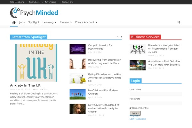Open Anxiety In The UK featured image
This screenshot has width=192, height=128.
(x=36, y=63)
